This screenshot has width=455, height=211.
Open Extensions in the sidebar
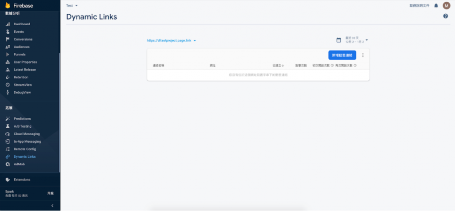(x=22, y=180)
